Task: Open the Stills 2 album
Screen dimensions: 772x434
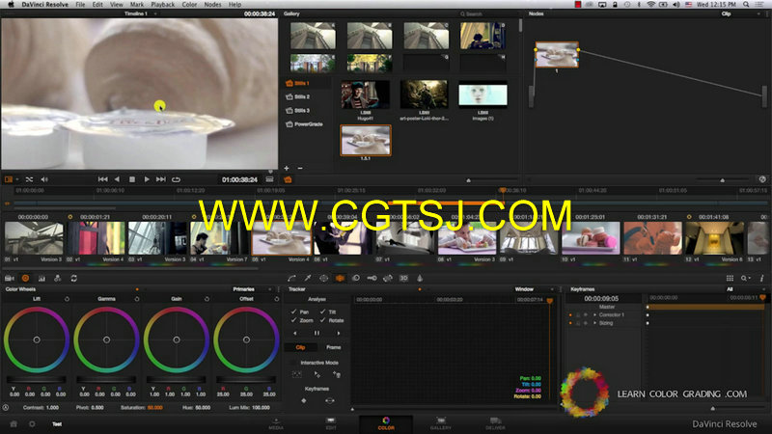Action: 302,97
